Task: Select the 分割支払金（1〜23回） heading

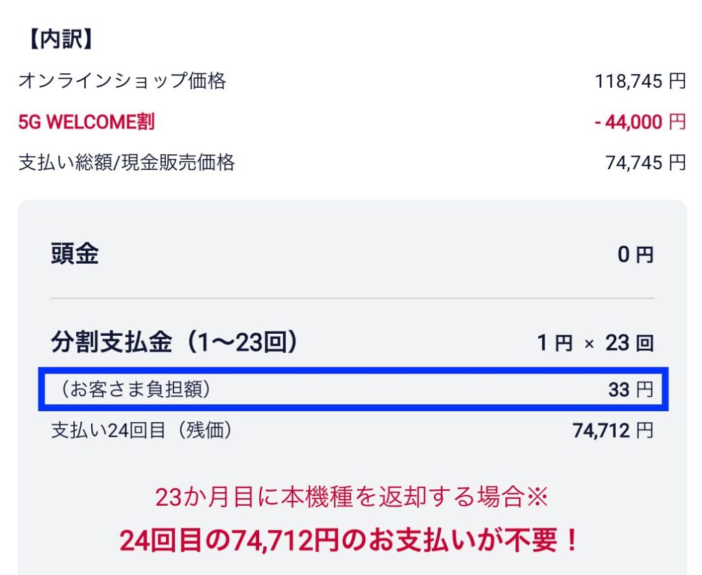Action: [175, 342]
